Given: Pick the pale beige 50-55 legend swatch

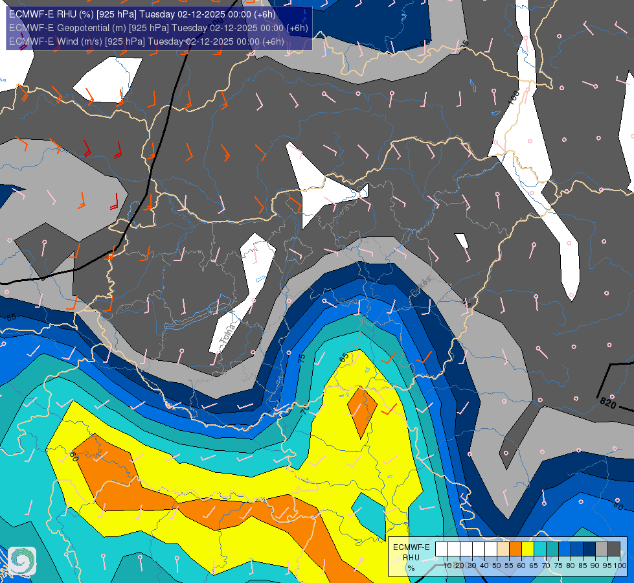Looking at the screenshot, I should (x=503, y=549).
